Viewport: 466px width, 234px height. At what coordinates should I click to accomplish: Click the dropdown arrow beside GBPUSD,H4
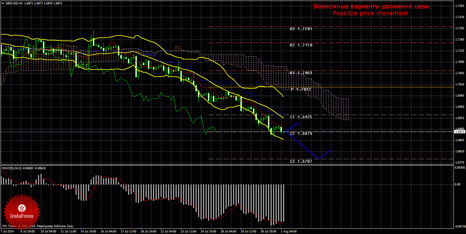point(3,3)
